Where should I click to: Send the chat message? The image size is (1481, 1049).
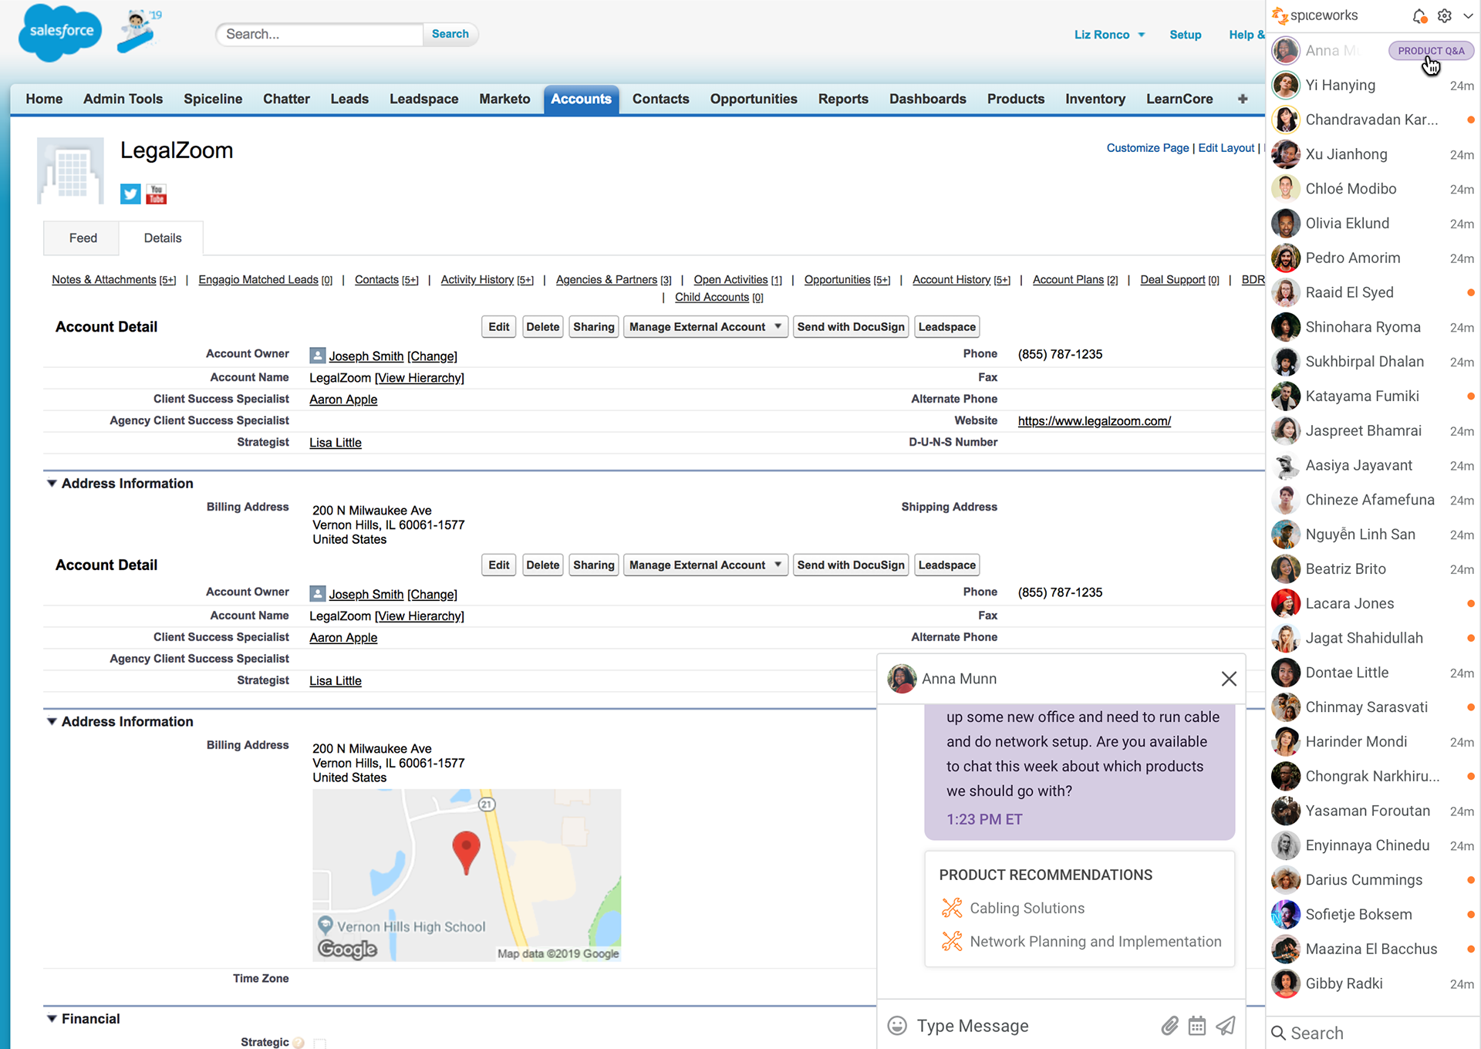(x=1226, y=1025)
